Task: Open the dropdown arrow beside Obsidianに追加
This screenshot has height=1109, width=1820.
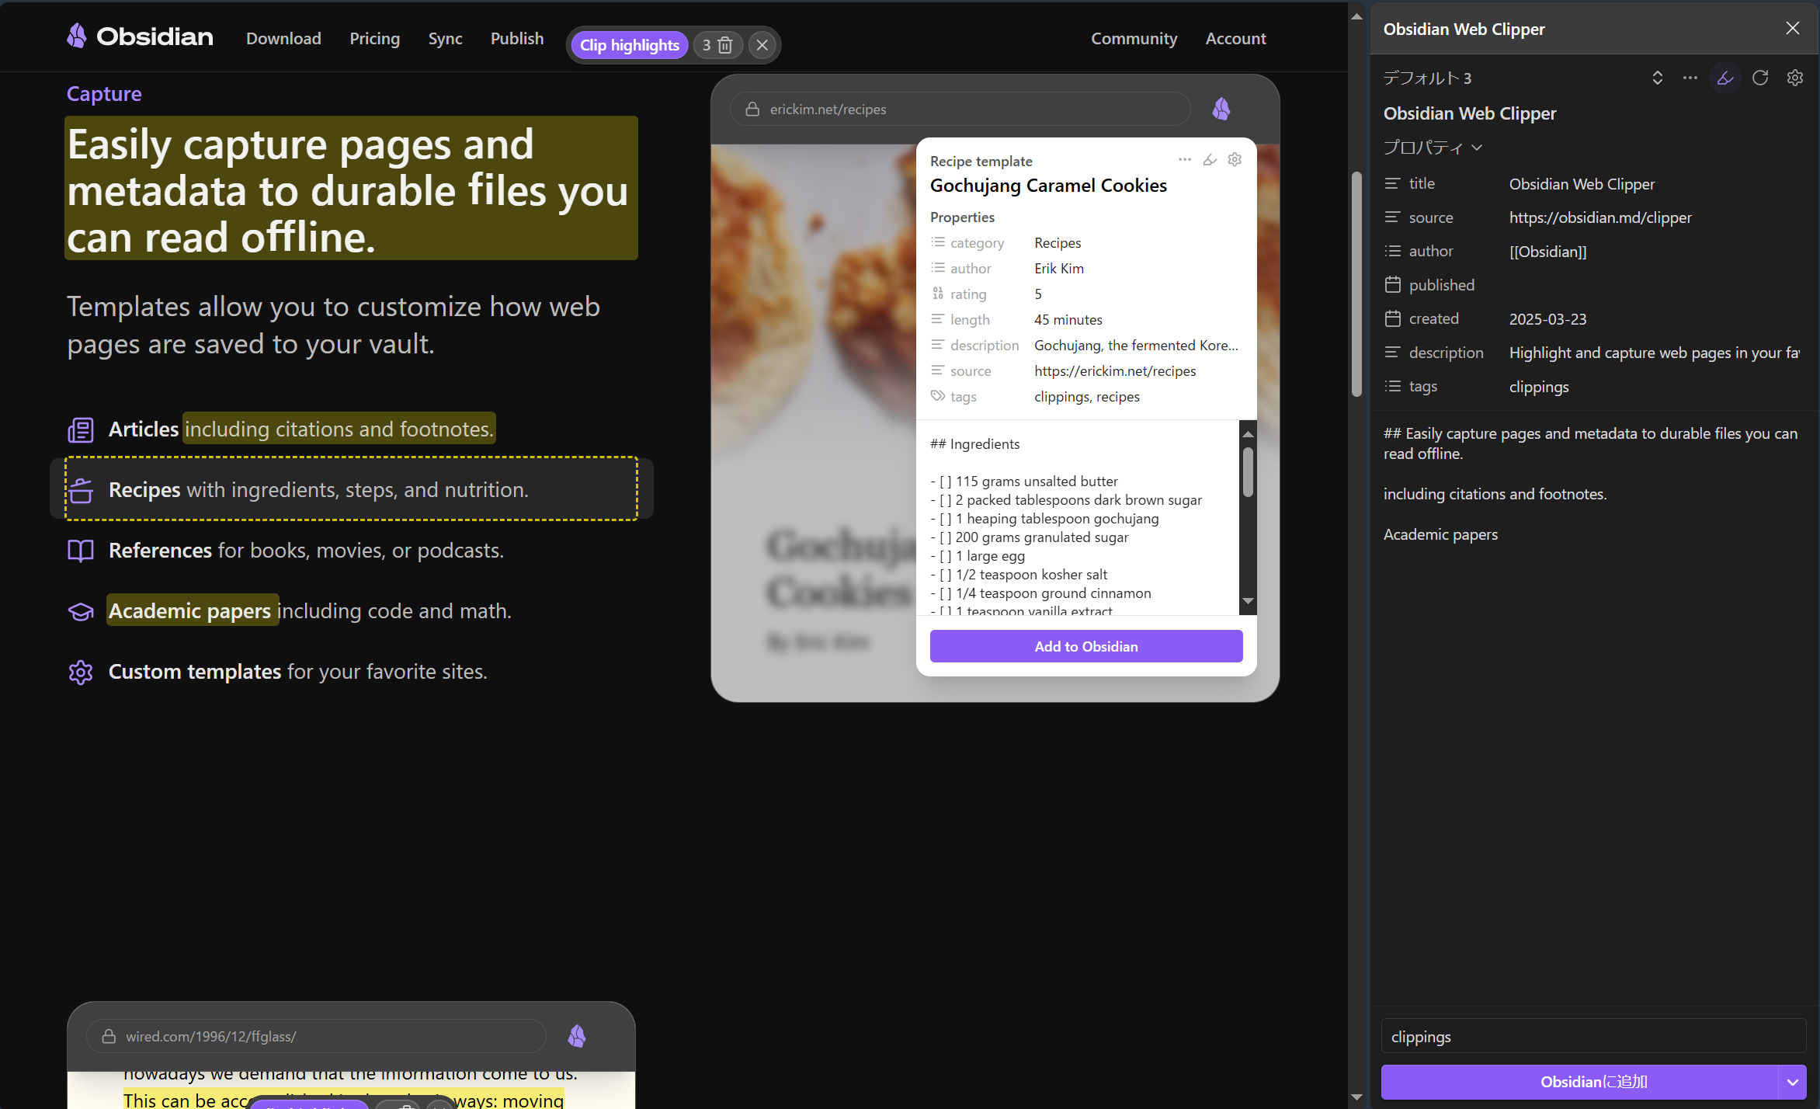Action: tap(1793, 1082)
